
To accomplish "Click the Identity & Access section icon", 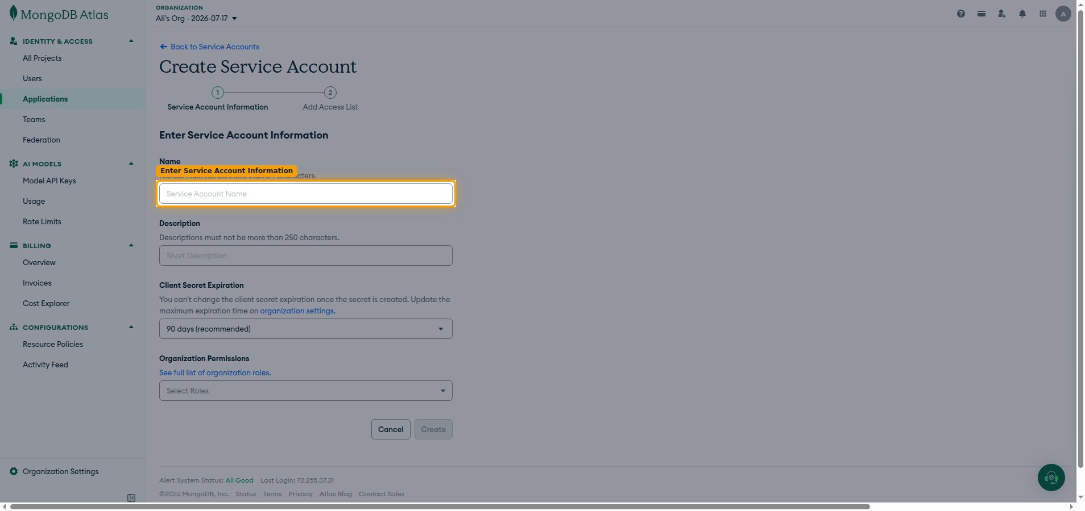I will 14,41.
